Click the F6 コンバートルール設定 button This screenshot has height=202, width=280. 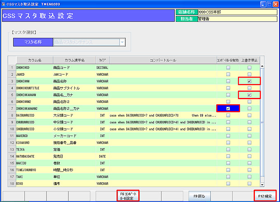pyautogui.click(x=128, y=196)
